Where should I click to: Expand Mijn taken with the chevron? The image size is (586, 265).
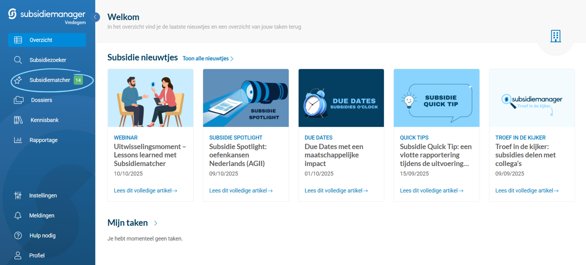point(156,223)
